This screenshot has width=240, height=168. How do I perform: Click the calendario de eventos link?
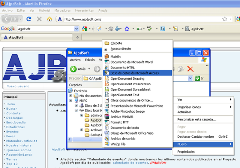click(130, 163)
